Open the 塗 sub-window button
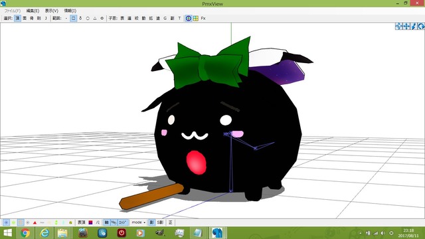 (x=158, y=18)
